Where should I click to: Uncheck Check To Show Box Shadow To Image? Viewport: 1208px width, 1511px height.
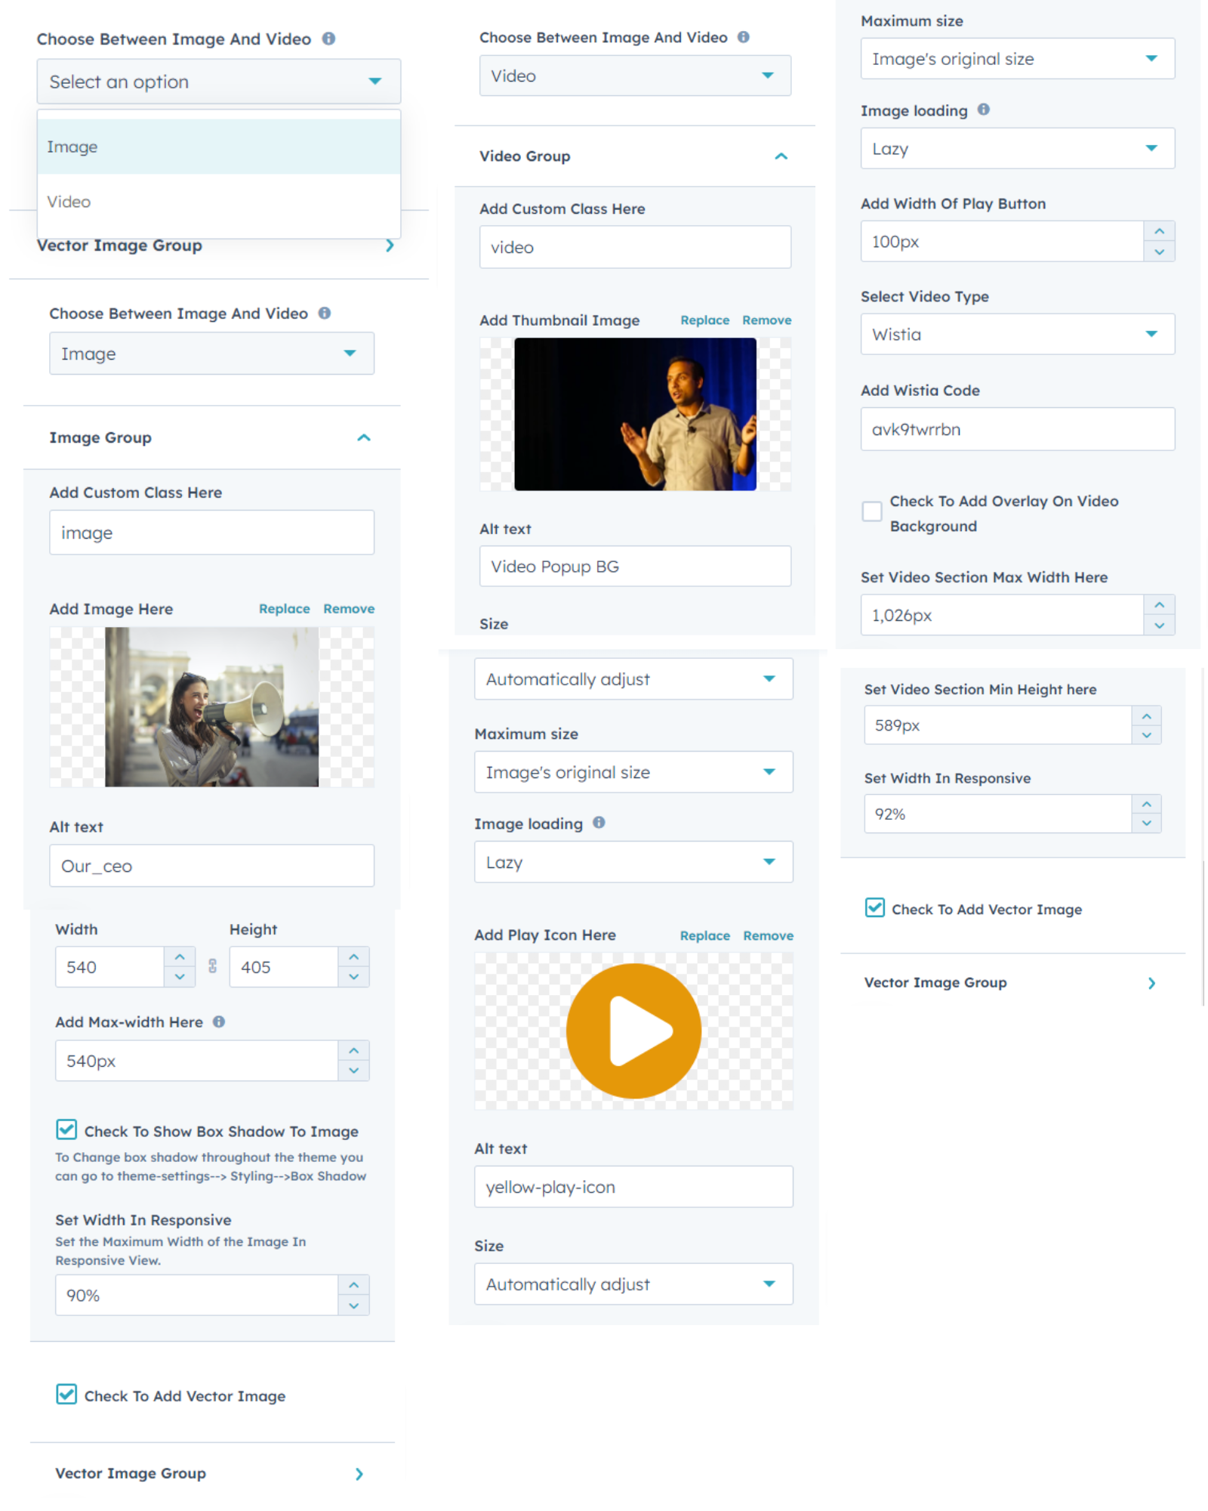point(66,1129)
